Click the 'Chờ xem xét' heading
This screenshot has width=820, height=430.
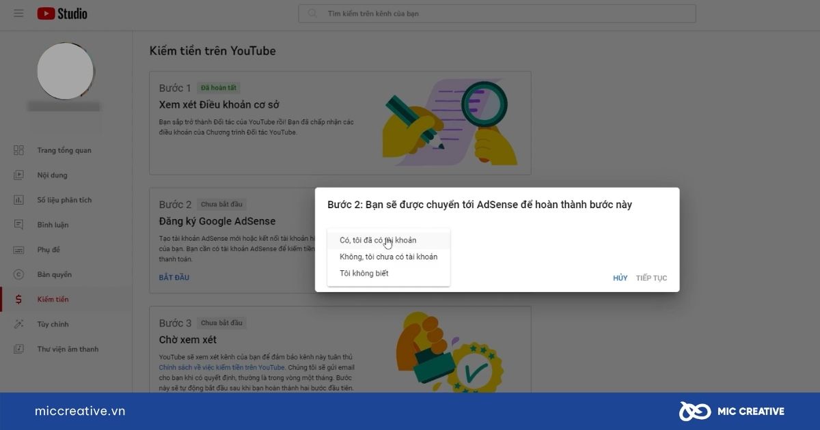point(188,340)
